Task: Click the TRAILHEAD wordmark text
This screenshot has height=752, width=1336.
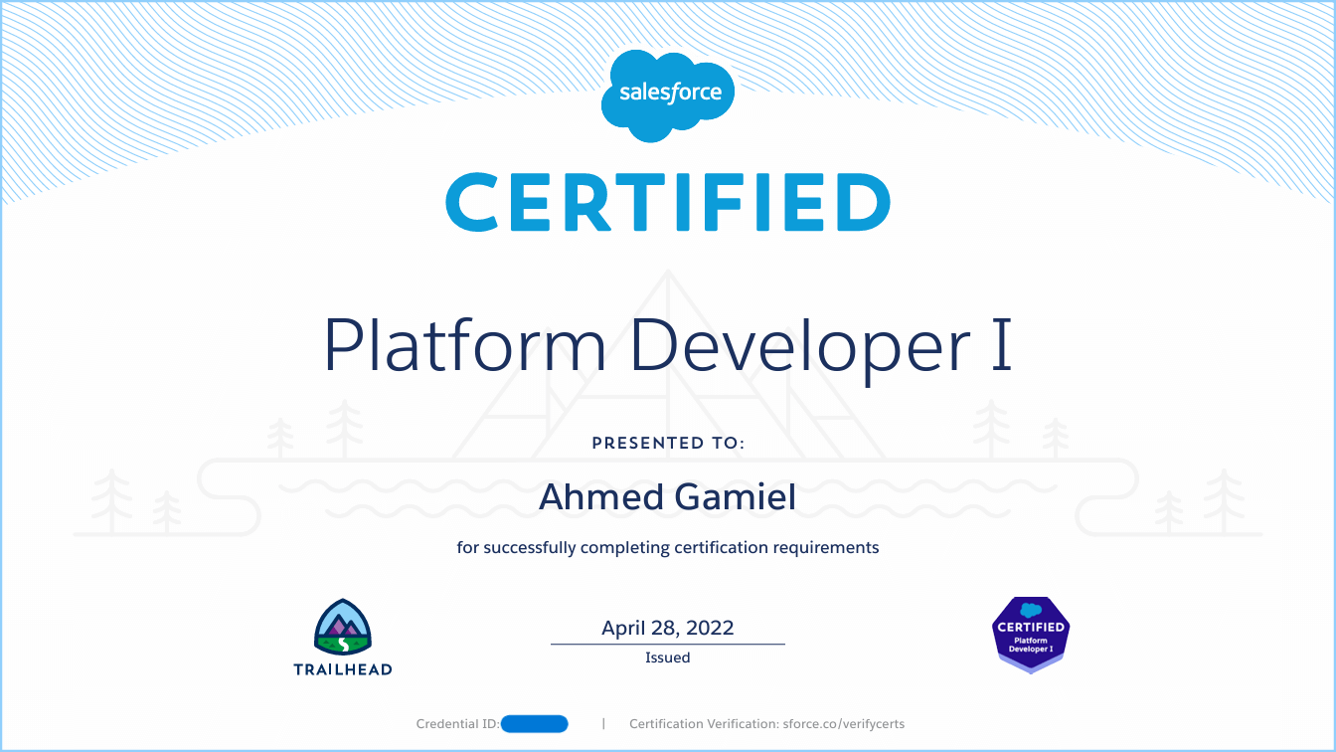Action: coord(342,669)
